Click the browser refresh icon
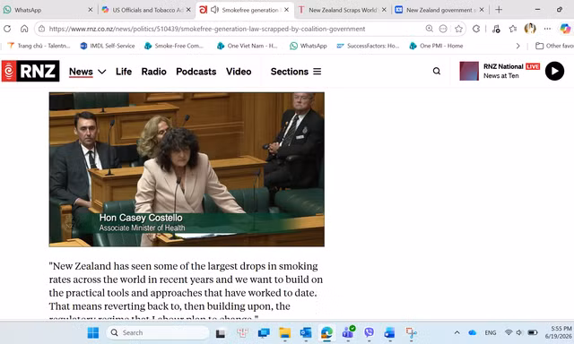The height and width of the screenshot is (344, 574). (x=7, y=29)
